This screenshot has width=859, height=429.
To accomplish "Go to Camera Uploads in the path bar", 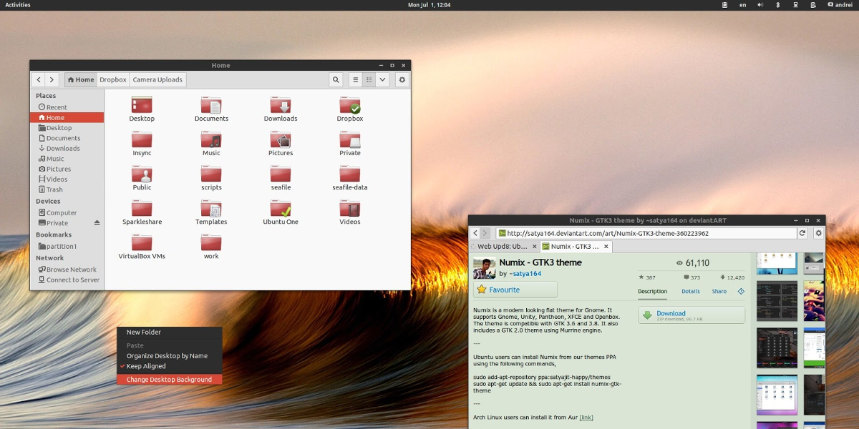I will point(157,79).
